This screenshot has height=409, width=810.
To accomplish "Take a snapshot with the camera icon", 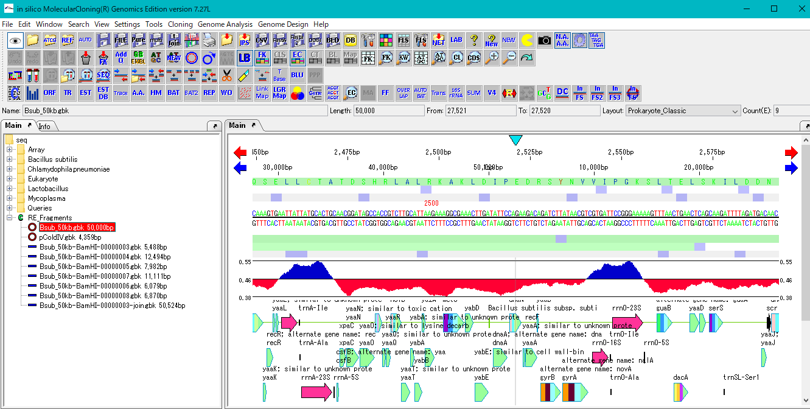I will (545, 40).
